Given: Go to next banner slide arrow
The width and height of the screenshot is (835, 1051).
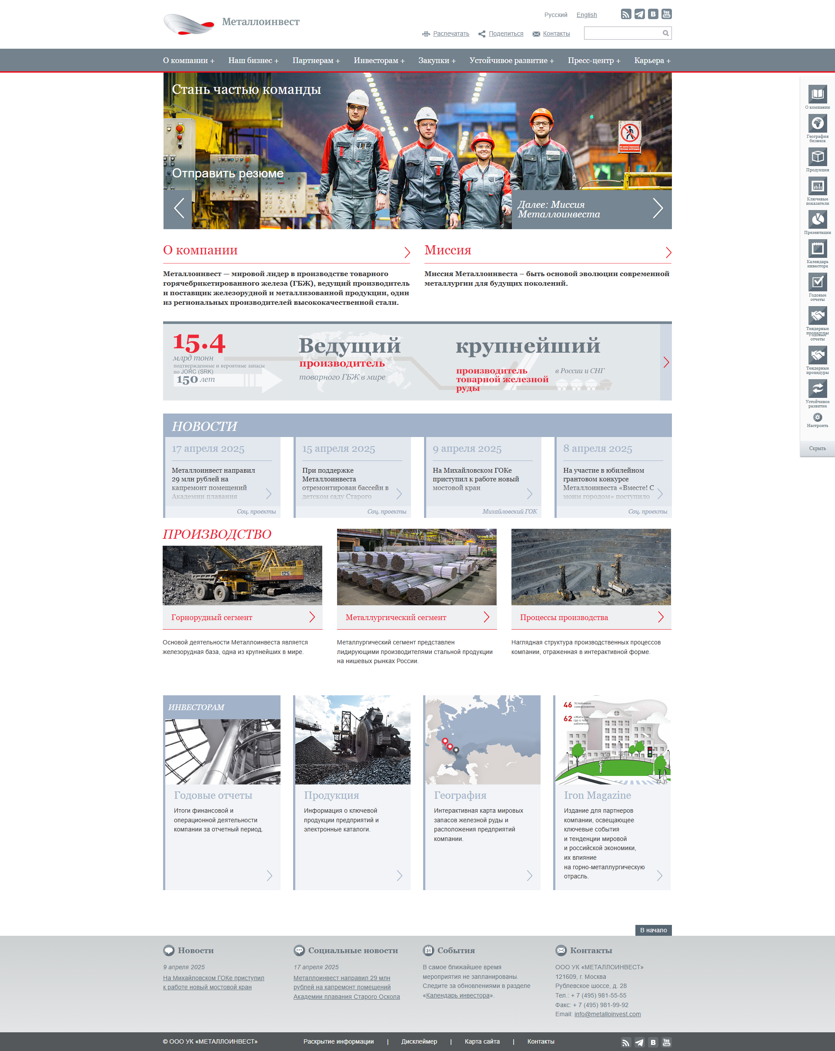Looking at the screenshot, I should point(658,209).
